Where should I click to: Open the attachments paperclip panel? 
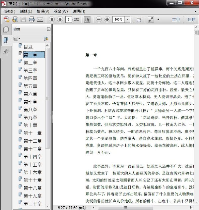[6, 51]
